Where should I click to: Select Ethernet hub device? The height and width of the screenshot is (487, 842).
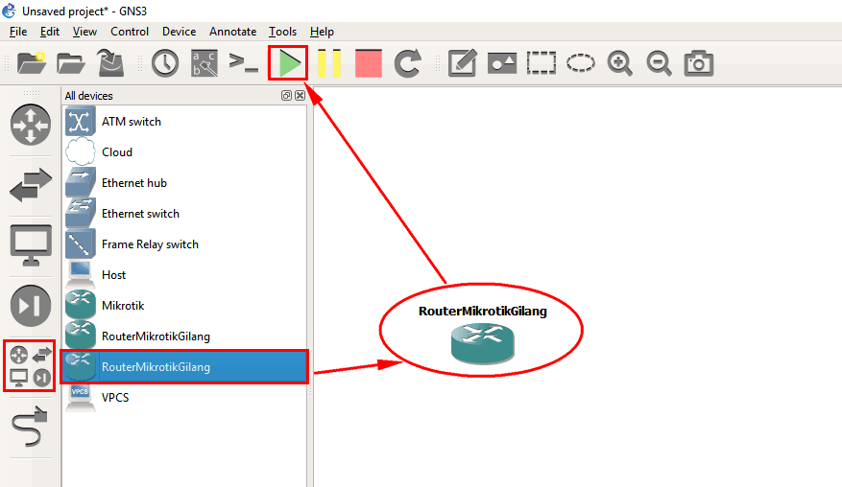pyautogui.click(x=185, y=183)
